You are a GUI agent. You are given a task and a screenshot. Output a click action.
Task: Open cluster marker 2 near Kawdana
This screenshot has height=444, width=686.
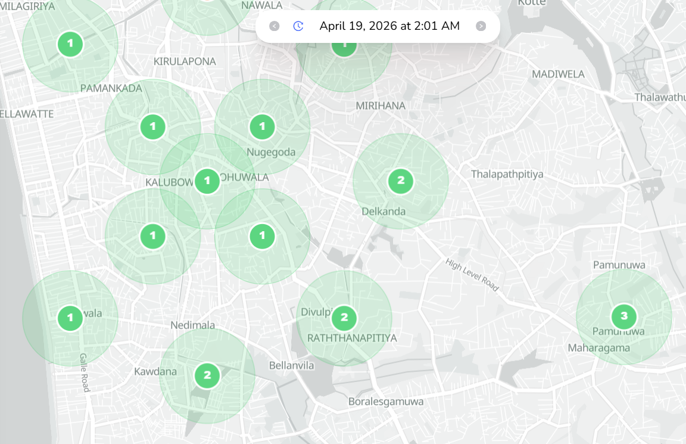coord(207,375)
